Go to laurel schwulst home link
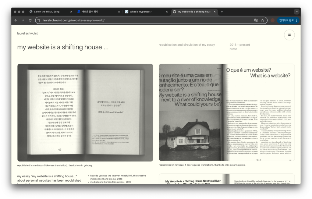Screen dimensions: 312x199 [27, 33]
